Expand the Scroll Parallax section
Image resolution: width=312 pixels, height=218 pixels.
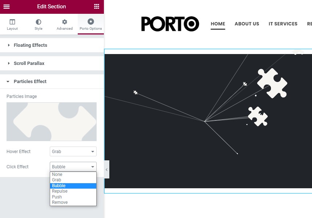click(x=52, y=63)
